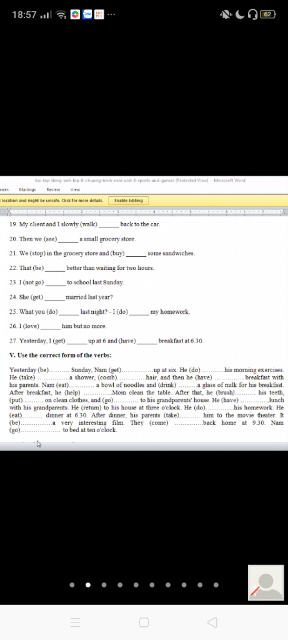Tap the Wi-Fi status icon
The width and height of the screenshot is (288, 640).
point(61,14)
